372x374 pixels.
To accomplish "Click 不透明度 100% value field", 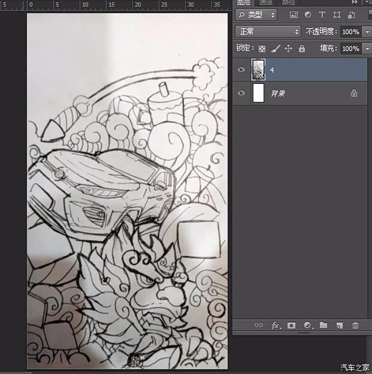I will (x=350, y=32).
